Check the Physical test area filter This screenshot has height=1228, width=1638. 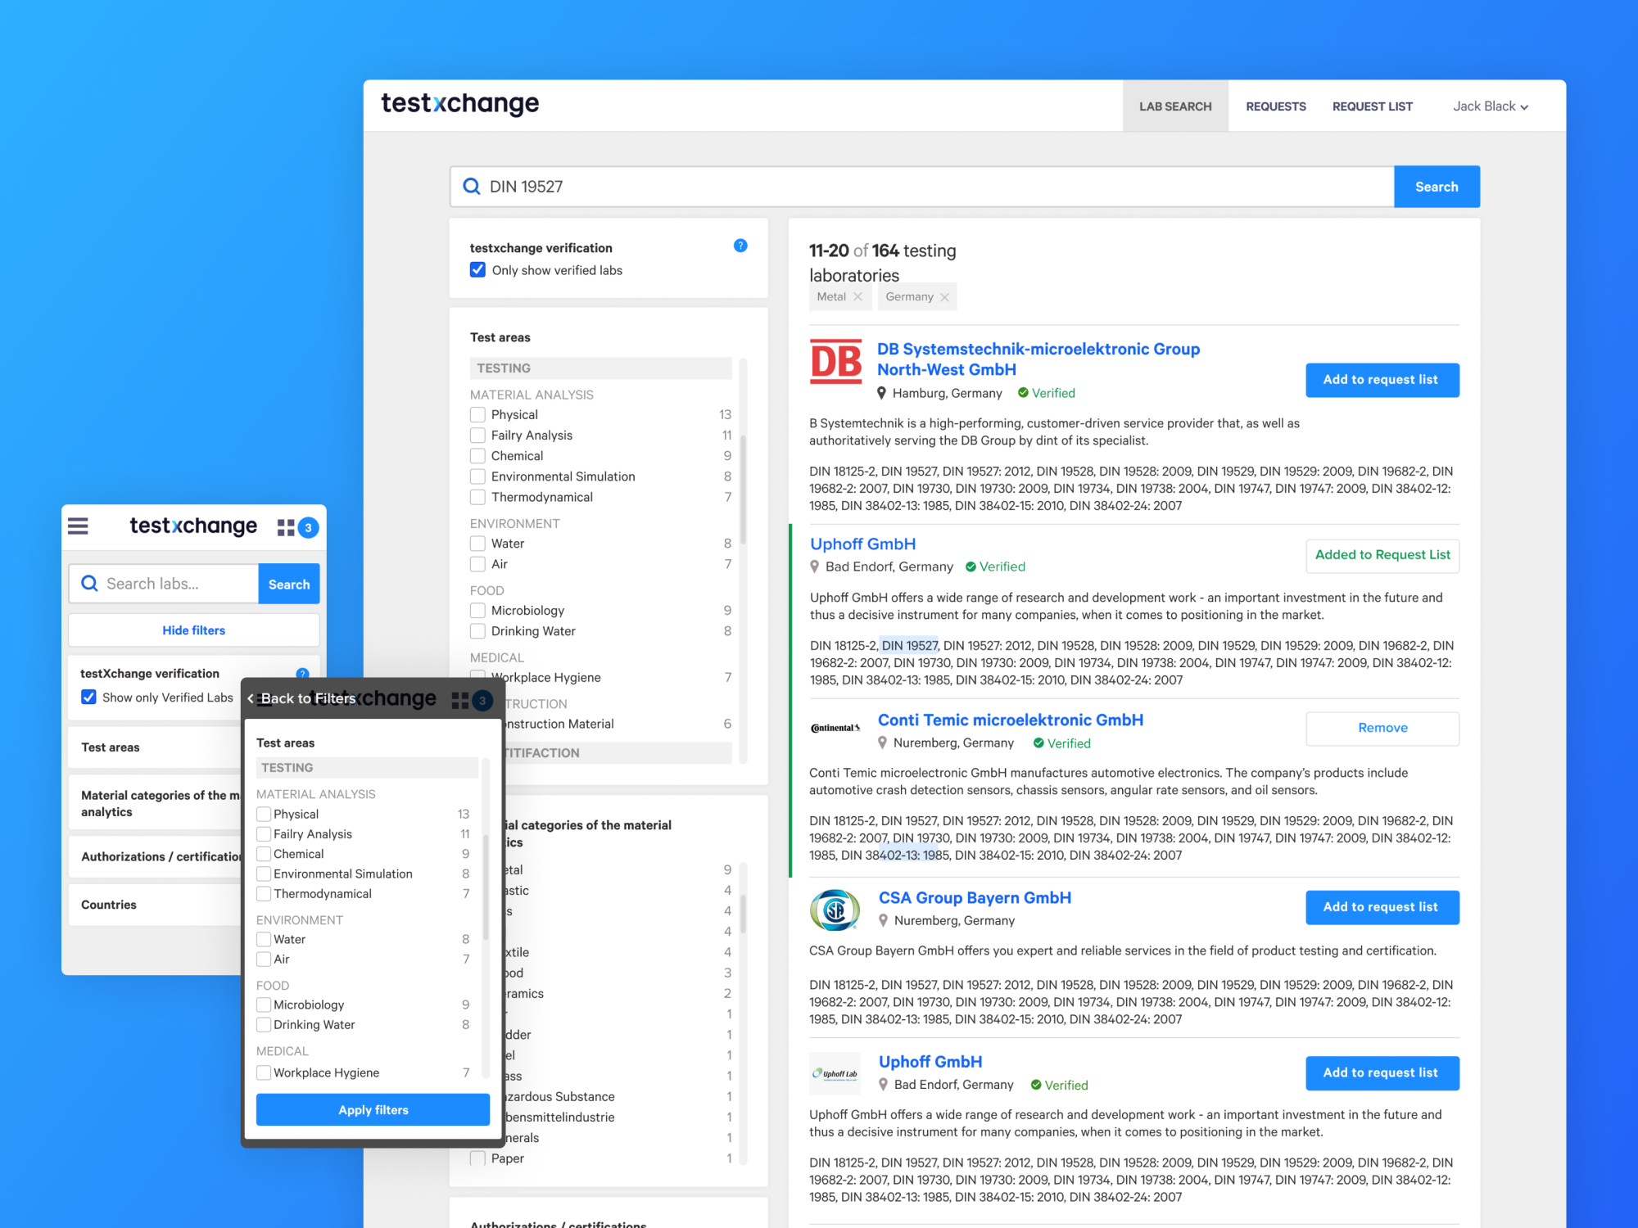click(x=477, y=415)
